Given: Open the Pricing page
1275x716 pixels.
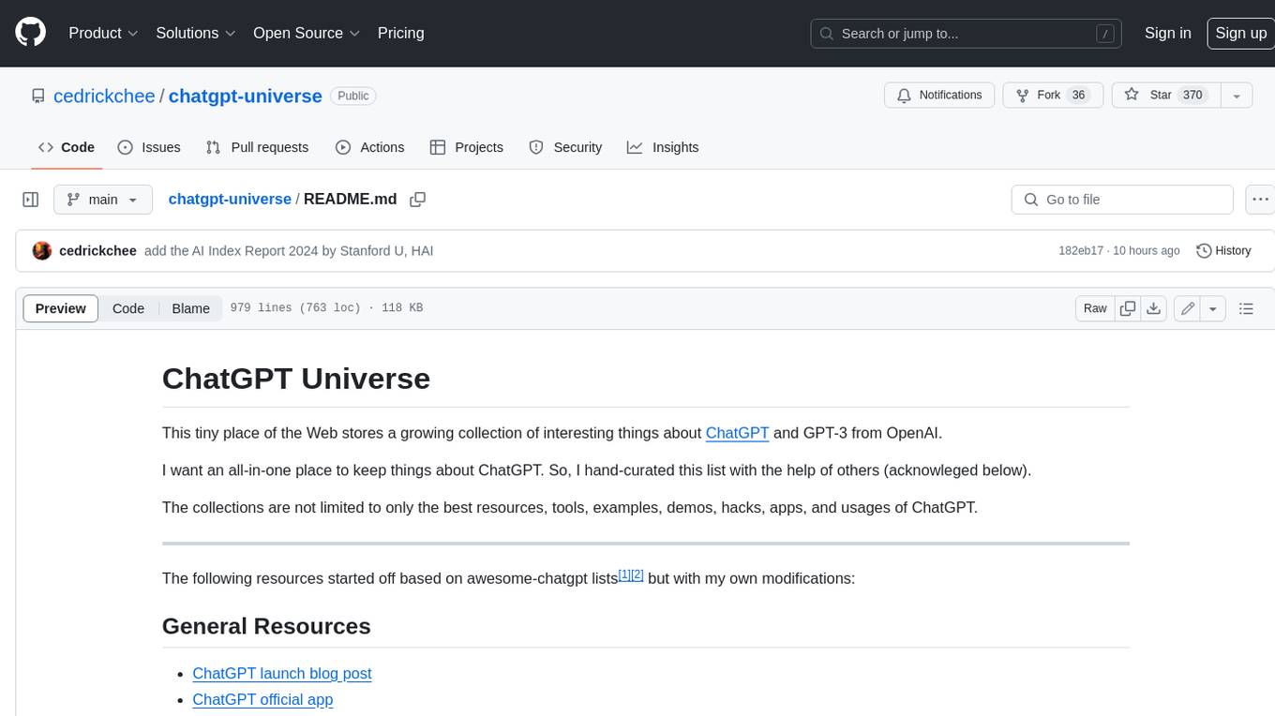Looking at the screenshot, I should tap(400, 33).
